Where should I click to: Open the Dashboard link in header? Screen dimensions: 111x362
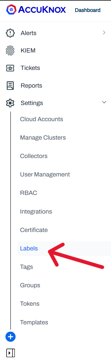pos(88,10)
